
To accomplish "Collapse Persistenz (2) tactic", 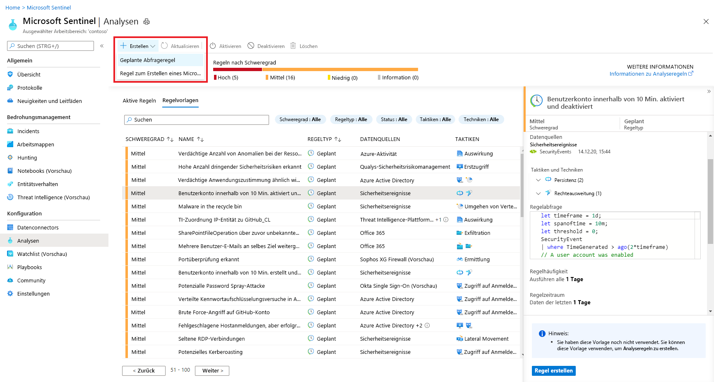I will [x=538, y=180].
